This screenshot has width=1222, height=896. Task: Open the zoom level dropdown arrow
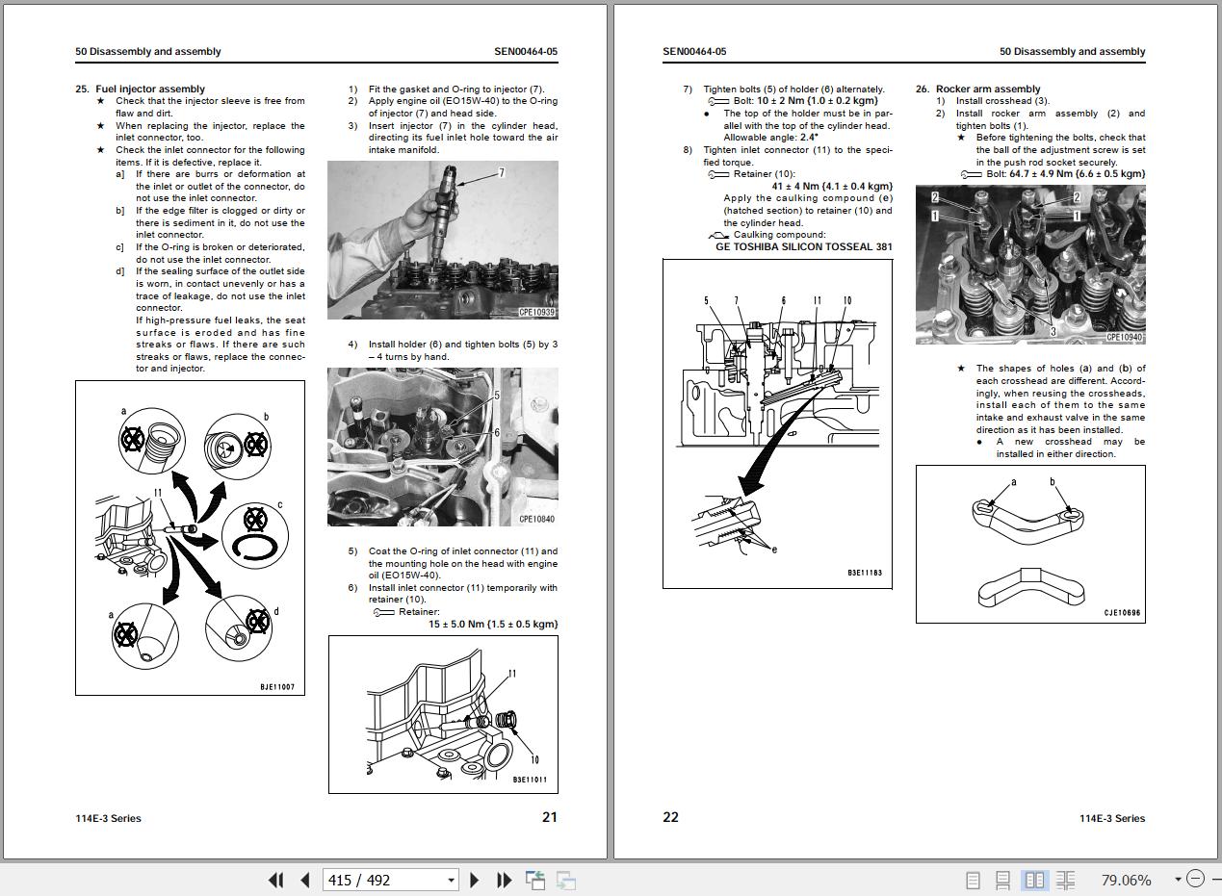[x=1178, y=879]
